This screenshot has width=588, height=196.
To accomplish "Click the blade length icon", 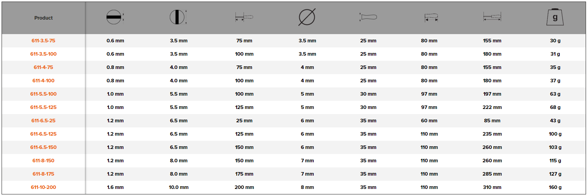I will pos(244,18).
